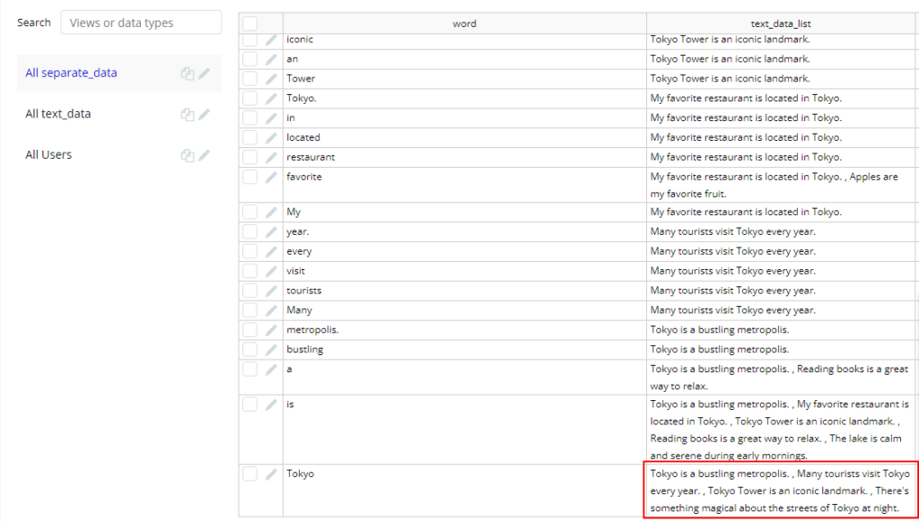Image resolution: width=919 pixels, height=522 pixels.
Task: Edit the All Users view with pencil icon
Action: coord(204,156)
